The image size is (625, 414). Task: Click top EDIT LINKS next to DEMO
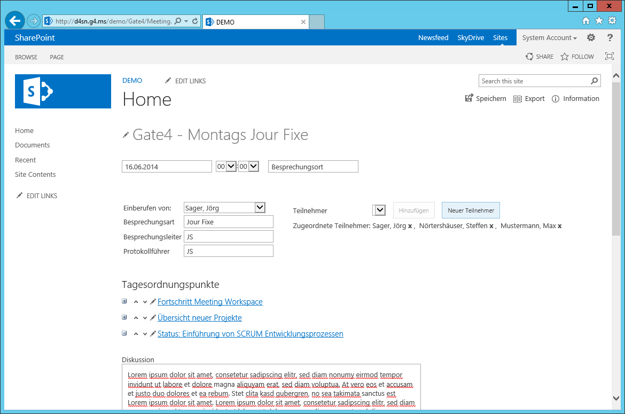[x=185, y=81]
